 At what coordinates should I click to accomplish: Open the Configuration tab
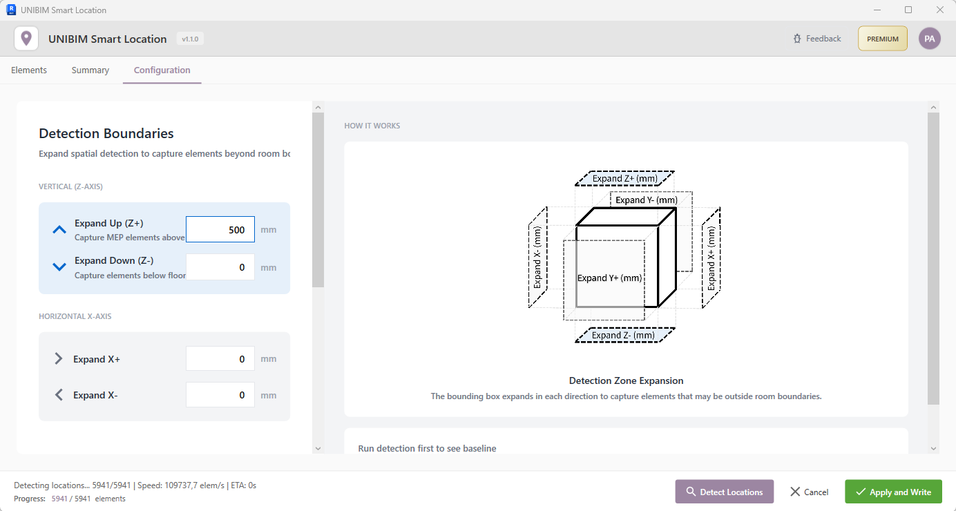[x=162, y=70]
